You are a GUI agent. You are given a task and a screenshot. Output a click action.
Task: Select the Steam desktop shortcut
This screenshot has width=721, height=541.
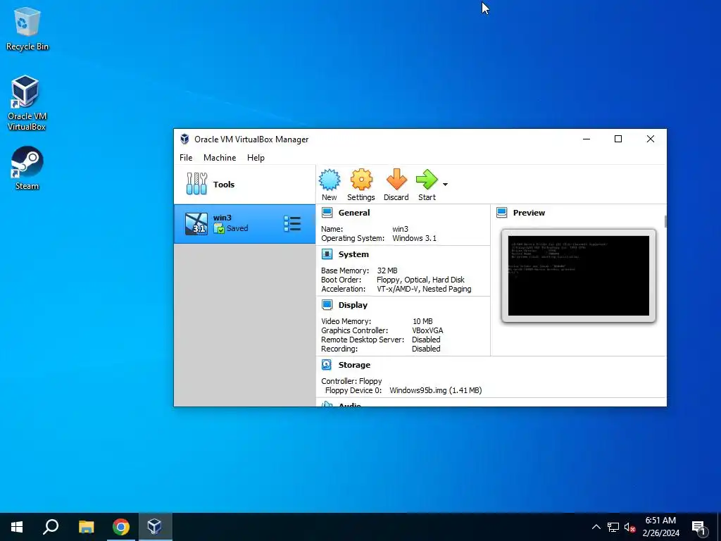27,168
